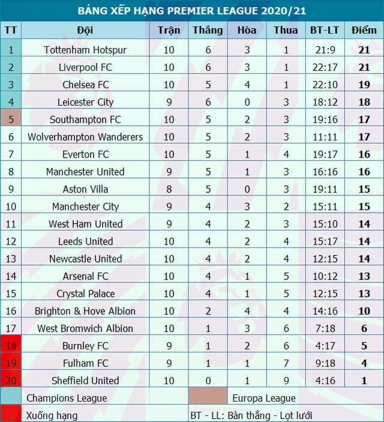Click the Đội column header
This screenshot has height=422, width=384.
(x=85, y=30)
